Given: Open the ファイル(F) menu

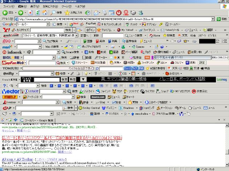Looking at the screenshot, I should tap(9, 7).
